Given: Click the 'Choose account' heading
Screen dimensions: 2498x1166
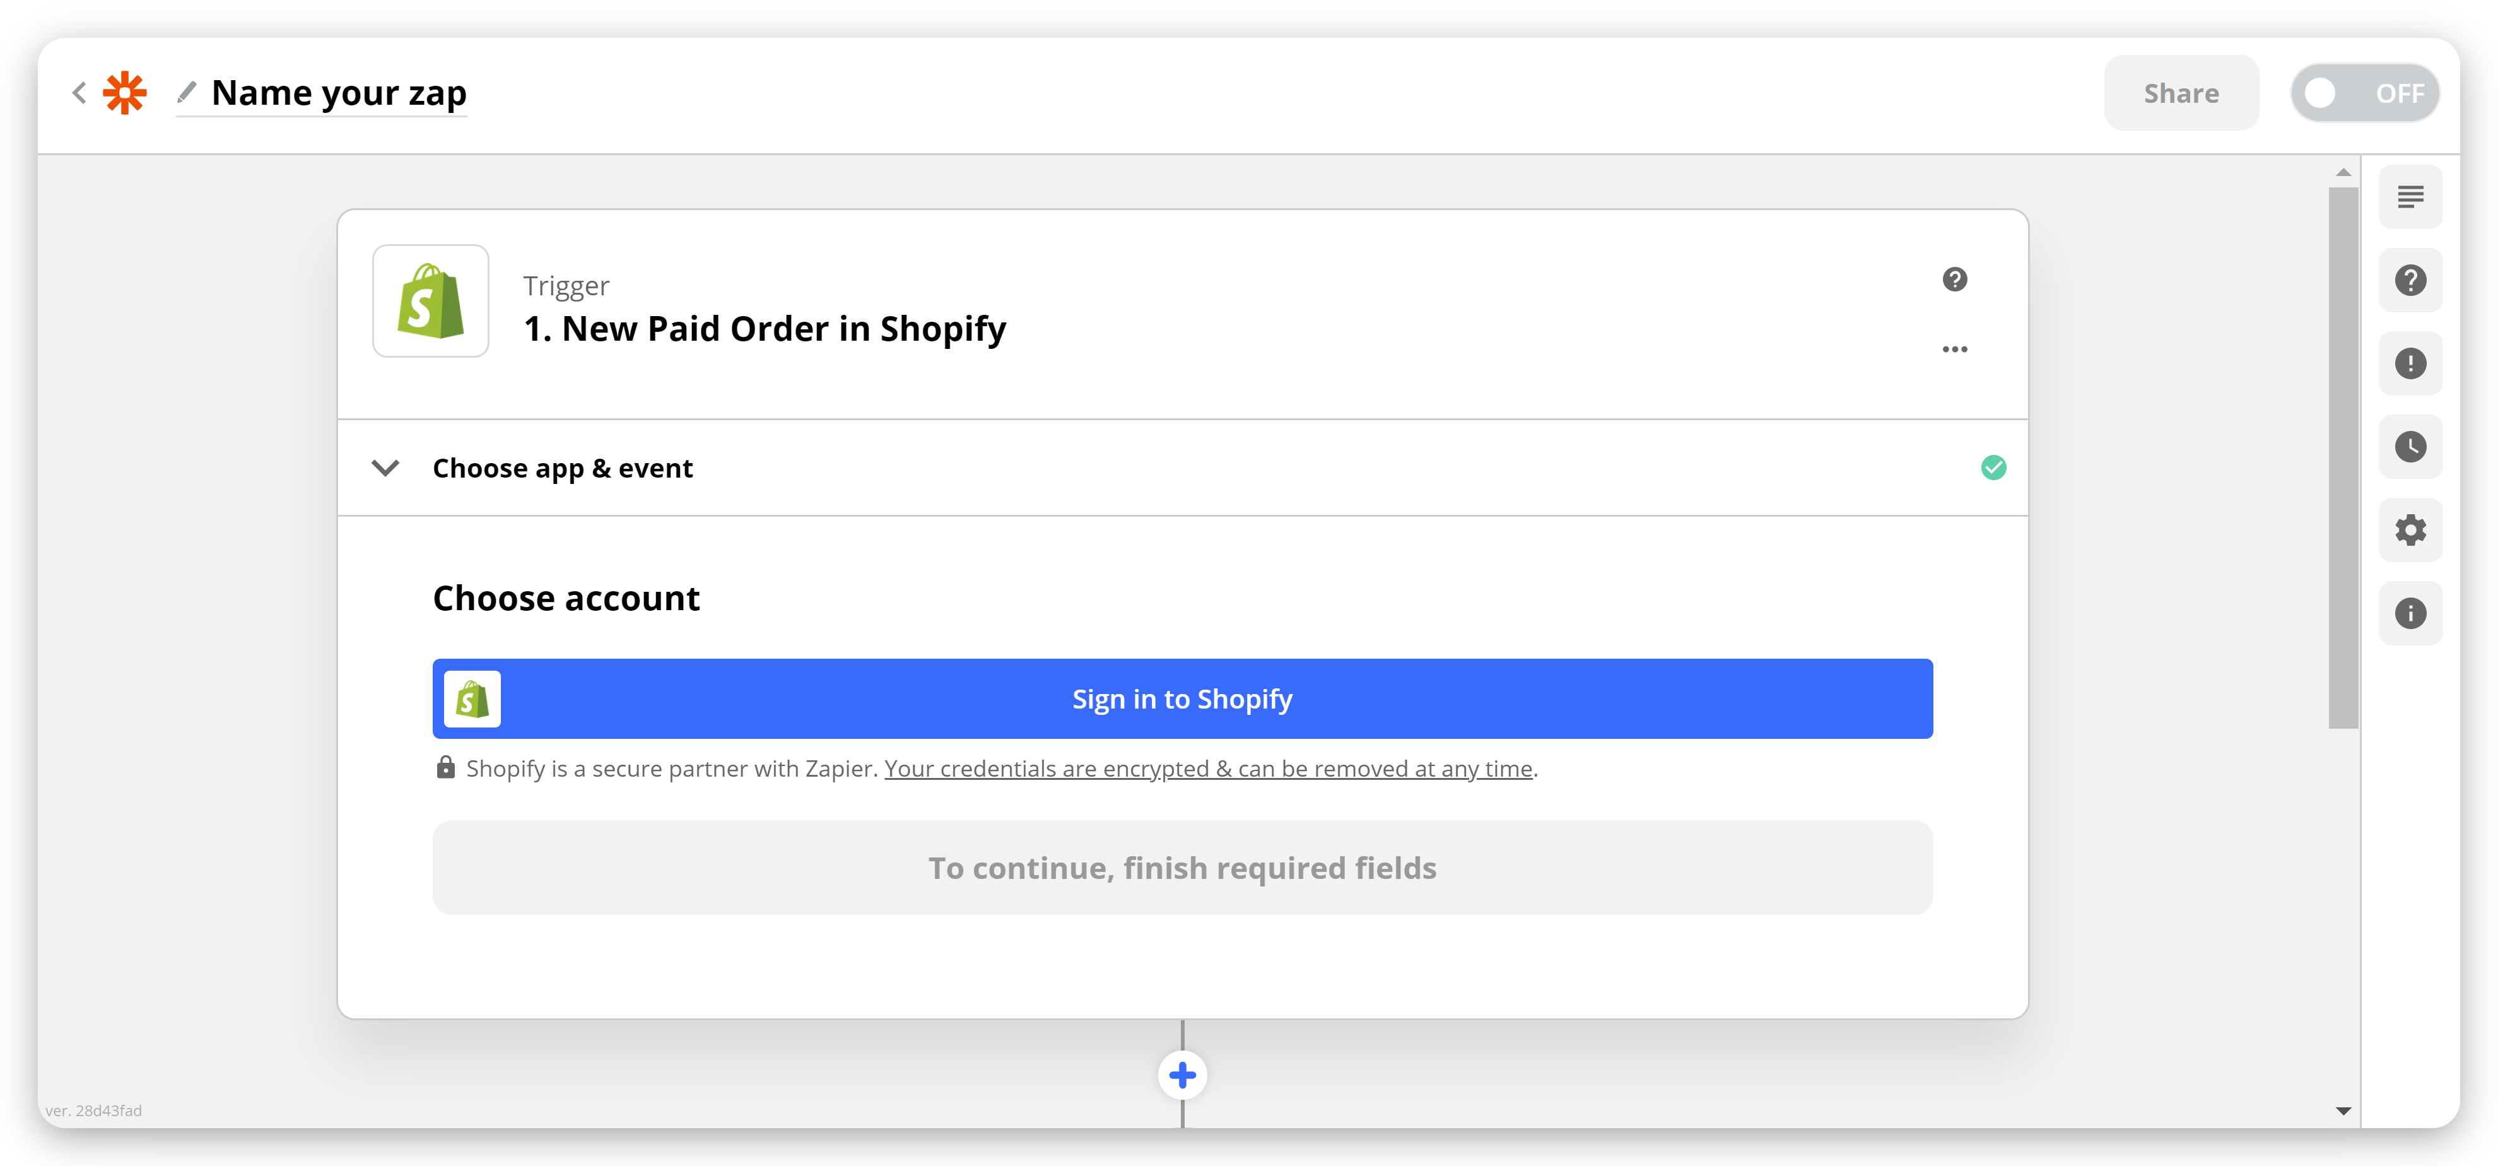Looking at the screenshot, I should pos(565,599).
